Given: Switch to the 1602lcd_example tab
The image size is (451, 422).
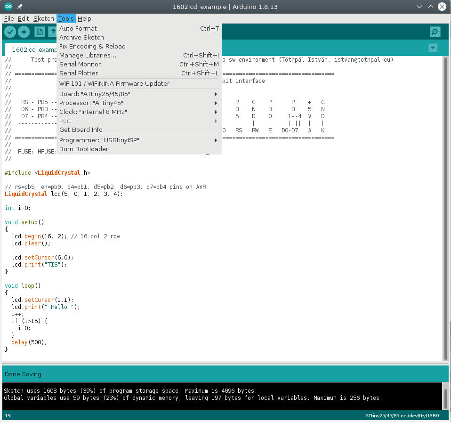Looking at the screenshot, I should [31, 49].
